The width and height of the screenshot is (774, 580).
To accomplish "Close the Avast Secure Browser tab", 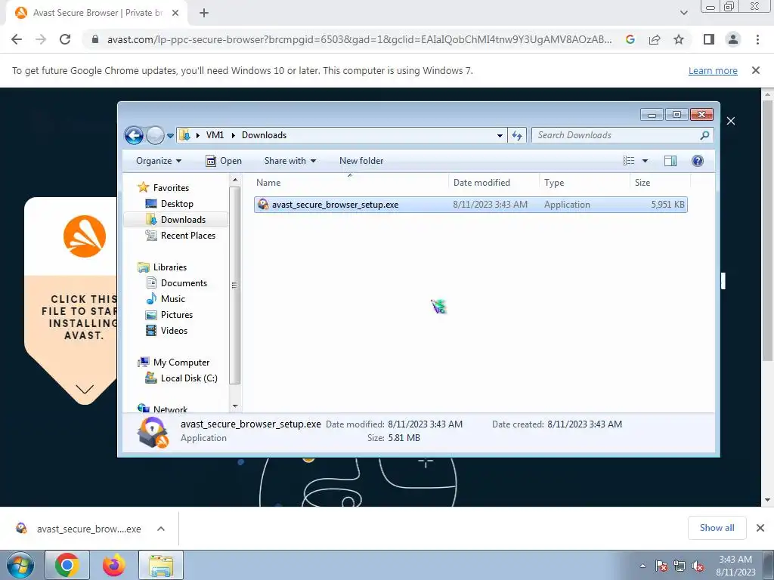I will point(175,13).
